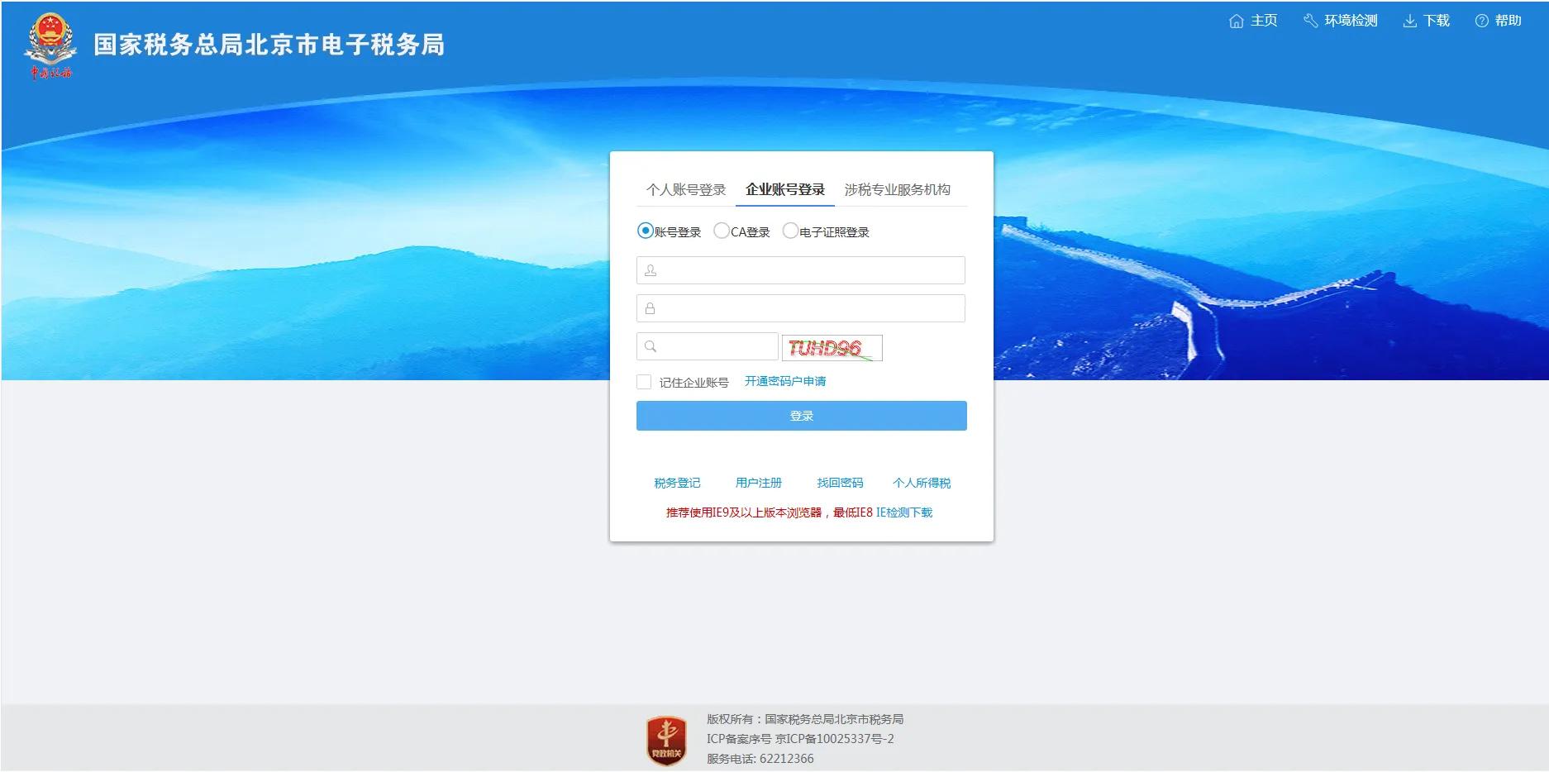The image size is (1549, 772).
Task: Select the 电子证照登录 radio option
Action: coord(791,231)
